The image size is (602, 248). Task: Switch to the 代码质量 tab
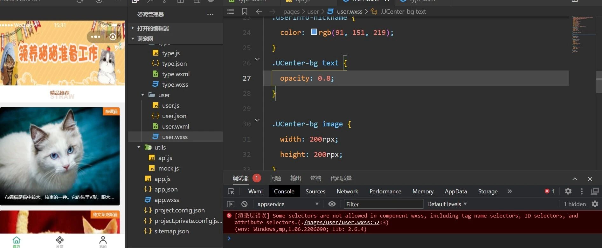point(341,178)
